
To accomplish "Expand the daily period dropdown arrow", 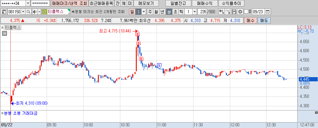I will tap(144, 12).
